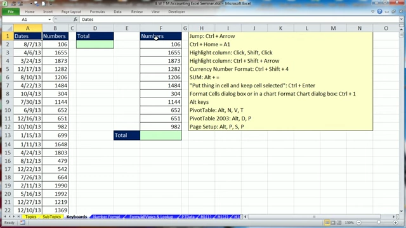Open the View ribbon tab
Screen dimensions: 406x228
click(x=155, y=11)
